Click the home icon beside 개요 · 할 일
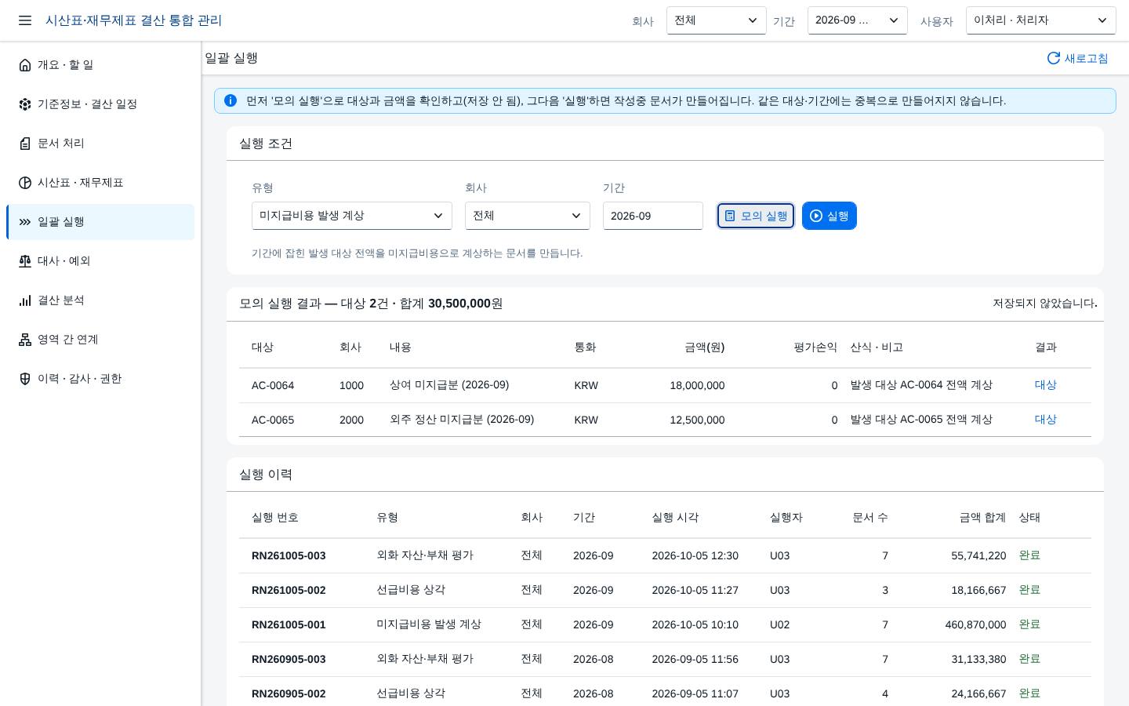Viewport: 1129px width, 706px height. coord(25,65)
